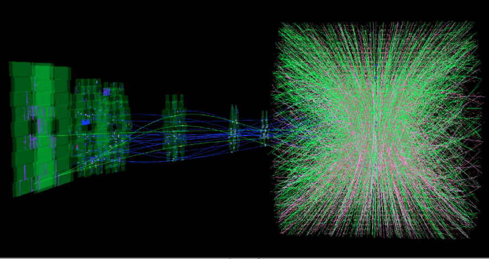The height and width of the screenshot is (259, 489).
Task: Click the bright center column of the leftmost wall
Action: (43, 127)
